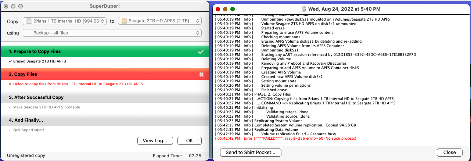Click Removing any Preboot and Recovery Directories line
This screenshot has width=471, height=161.
(280, 64)
